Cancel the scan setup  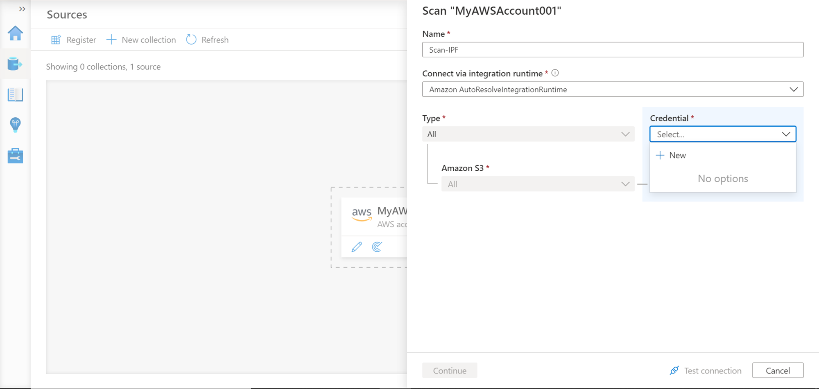coord(778,371)
